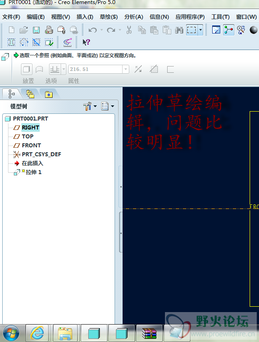Click the repaint/find magnifier icon
This screenshot has width=259, height=342.
(241, 30)
